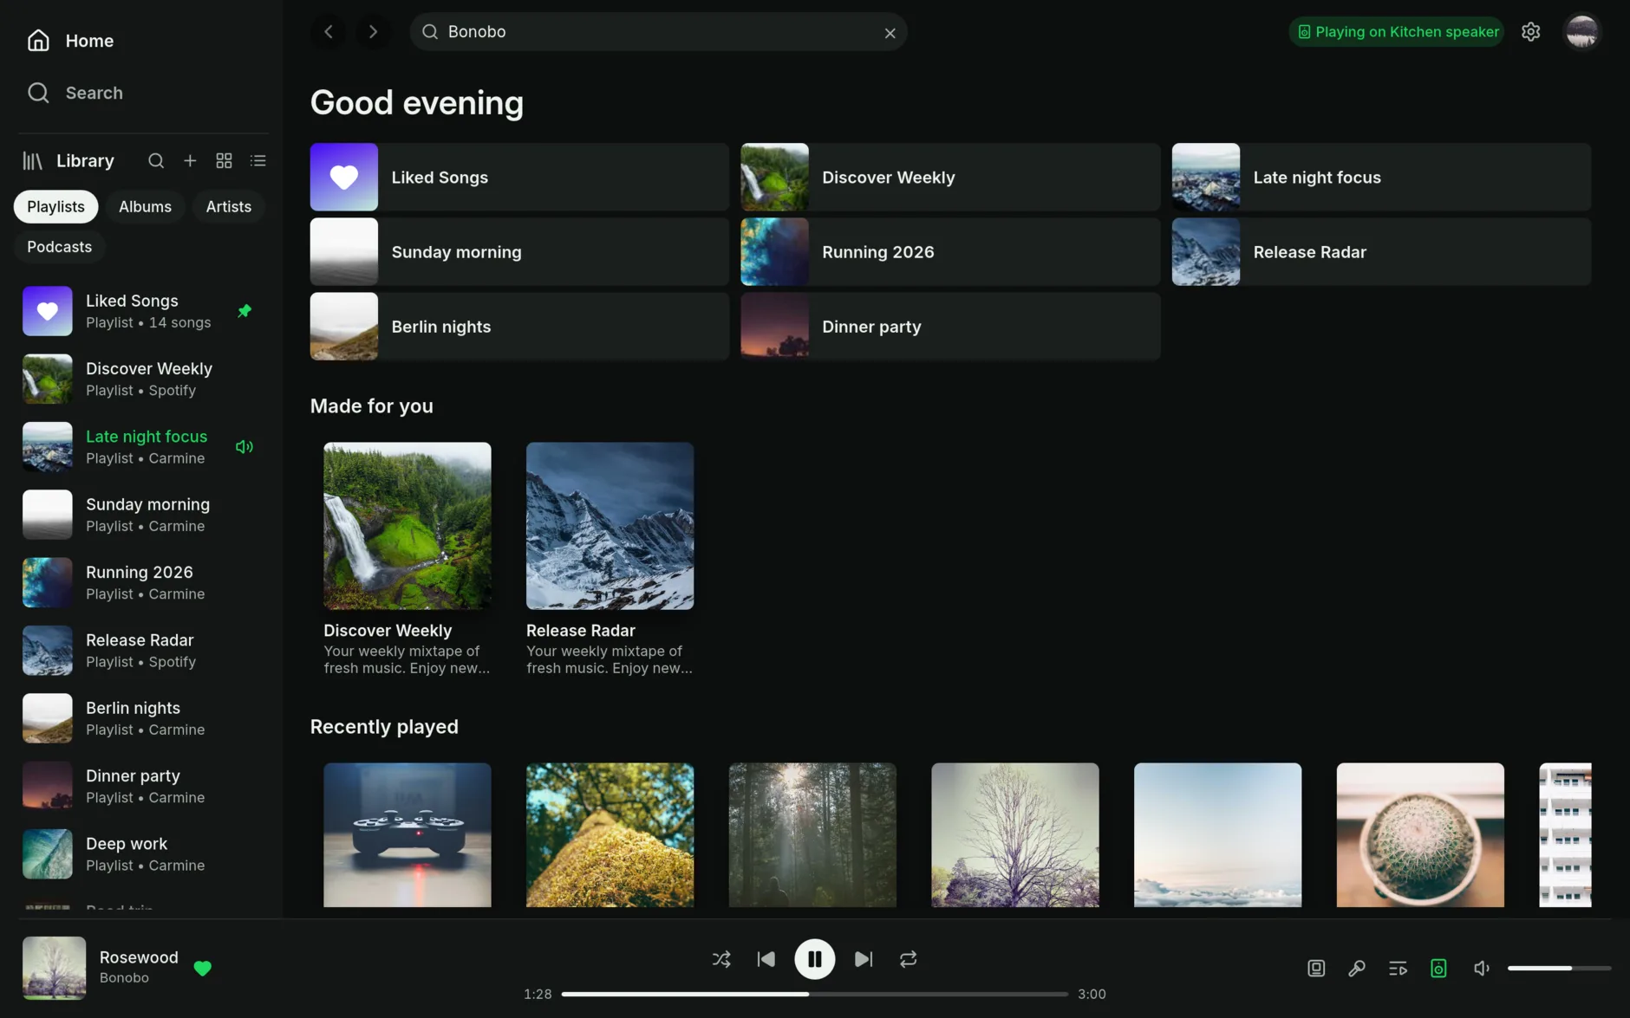The image size is (1630, 1018).
Task: Open the user profile avatar
Action: (1582, 32)
